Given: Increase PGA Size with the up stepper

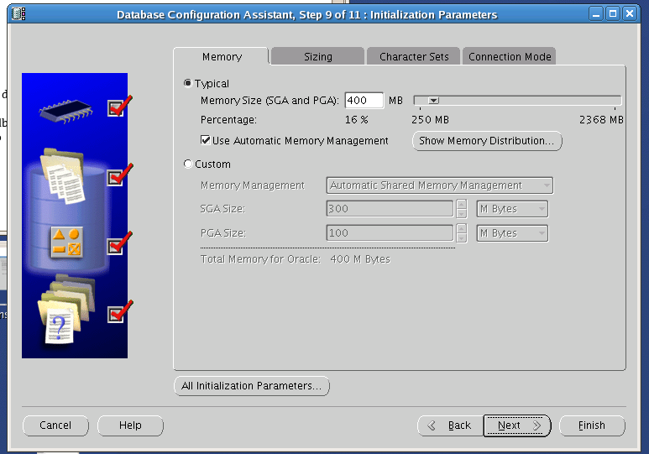Looking at the screenshot, I should click(x=462, y=228).
